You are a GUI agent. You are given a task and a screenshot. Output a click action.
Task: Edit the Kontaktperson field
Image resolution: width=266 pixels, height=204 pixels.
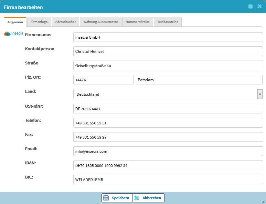[168, 52]
